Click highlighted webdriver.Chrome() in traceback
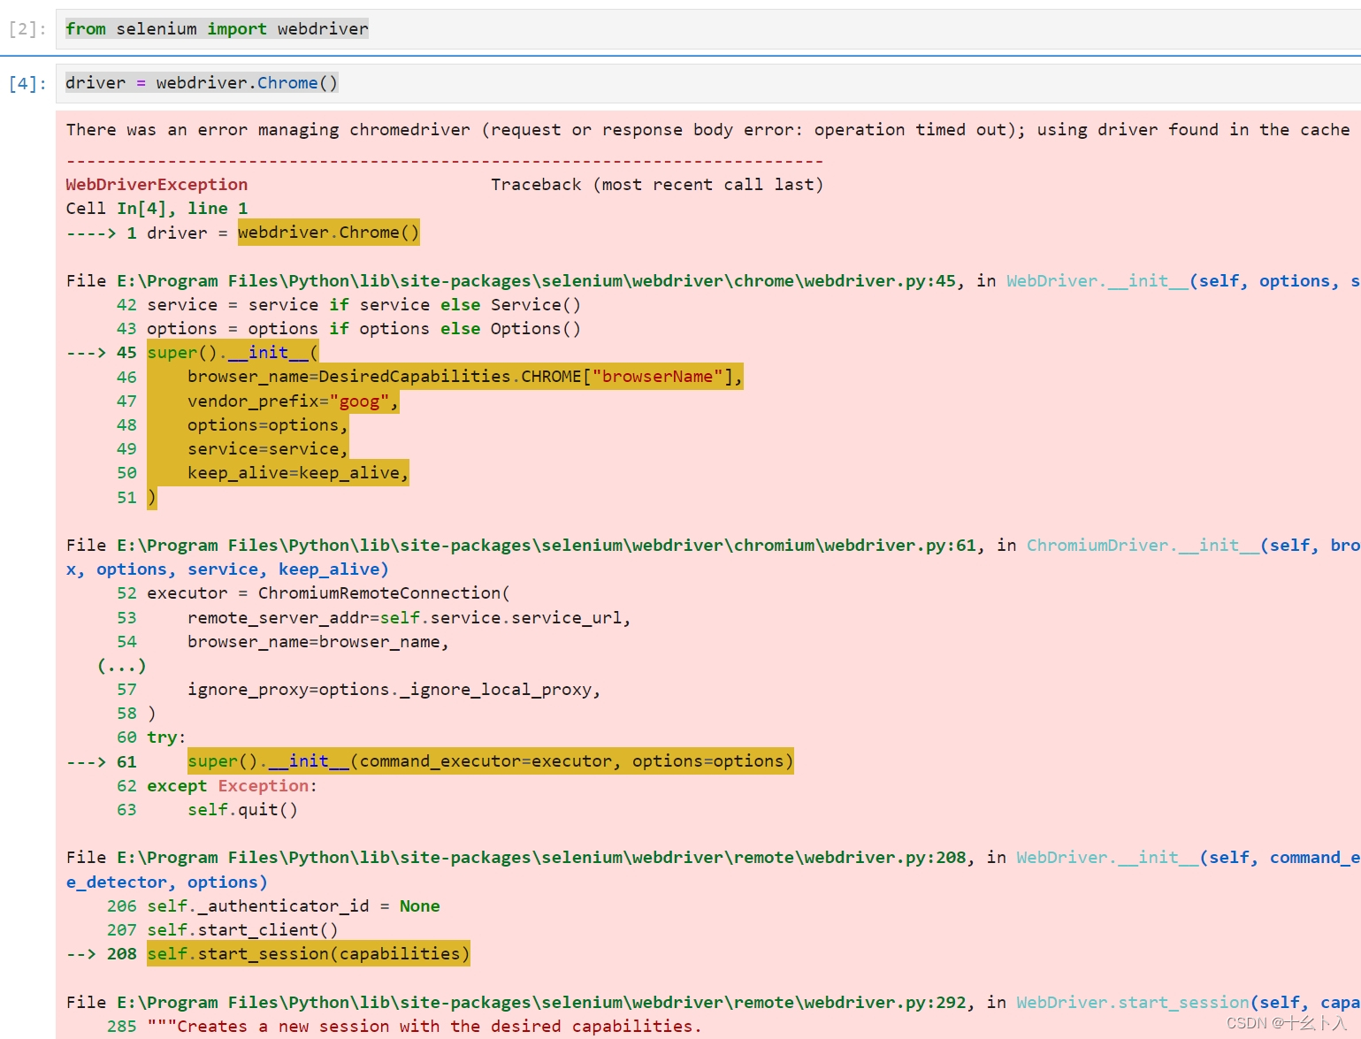The height and width of the screenshot is (1039, 1361). click(x=328, y=233)
